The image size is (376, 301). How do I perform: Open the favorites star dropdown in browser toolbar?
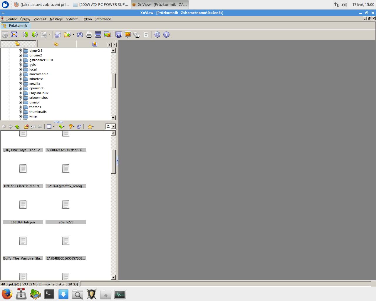[90, 127]
